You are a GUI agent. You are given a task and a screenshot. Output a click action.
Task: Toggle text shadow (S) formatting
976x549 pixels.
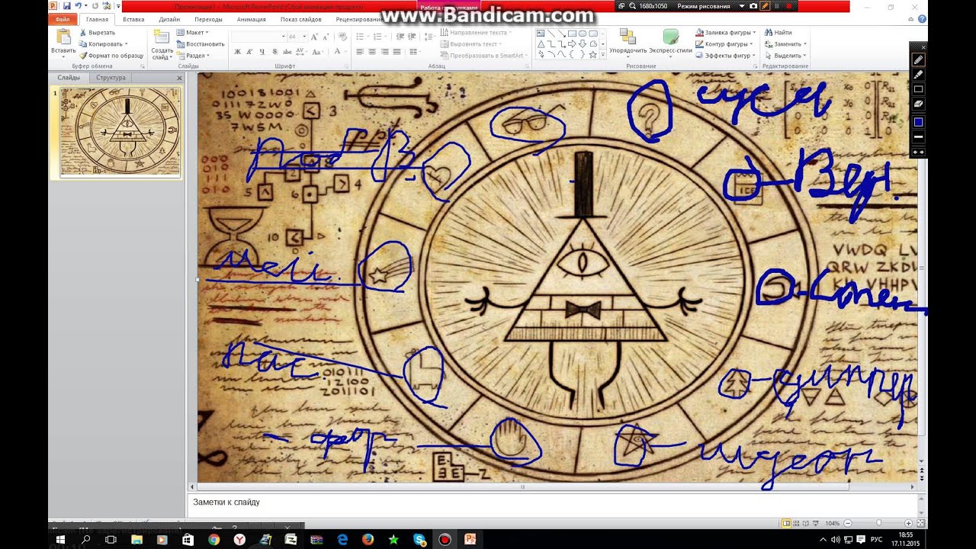pyautogui.click(x=274, y=52)
